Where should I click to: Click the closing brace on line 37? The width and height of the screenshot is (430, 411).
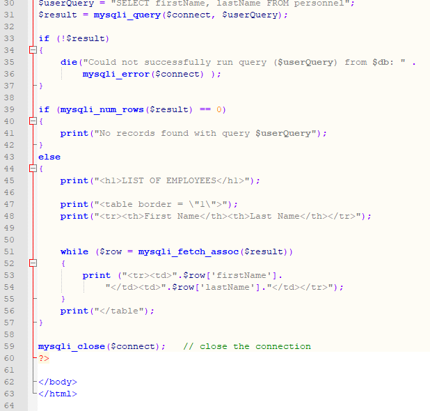(41, 86)
